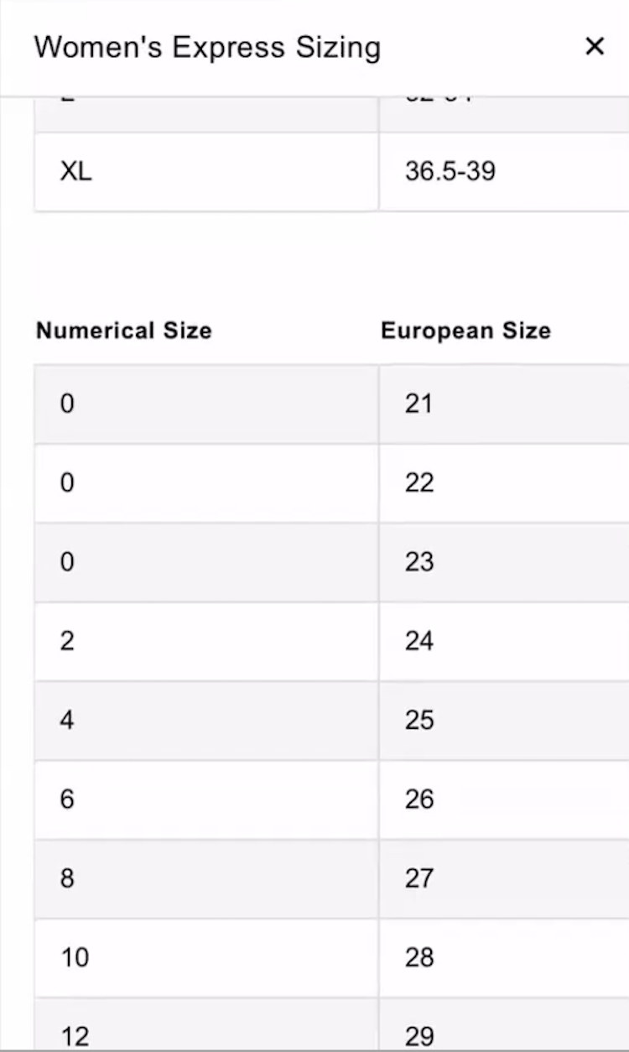Select numerical size 4 cell

point(206,721)
